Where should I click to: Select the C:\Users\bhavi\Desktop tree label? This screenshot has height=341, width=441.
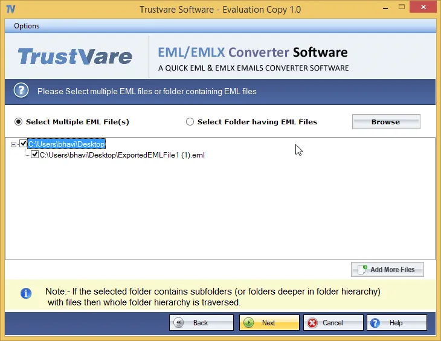click(x=66, y=144)
